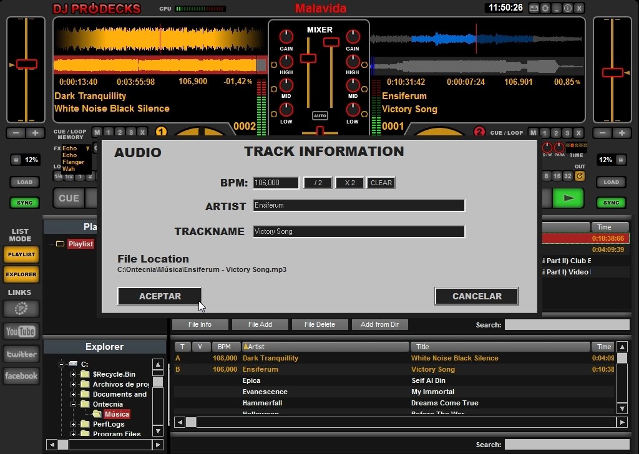The height and width of the screenshot is (454, 639).
Task: Decrease left deck pitch with minus button
Action: (16, 133)
